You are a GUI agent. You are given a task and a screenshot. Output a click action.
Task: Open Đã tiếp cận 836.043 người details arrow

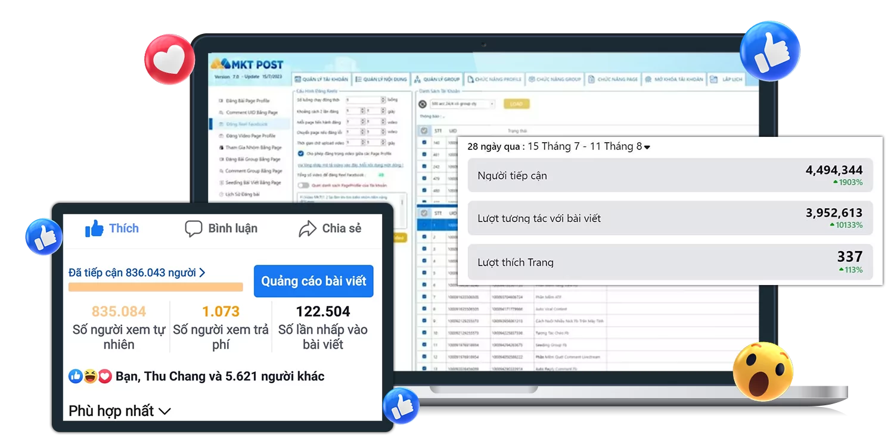pos(202,273)
